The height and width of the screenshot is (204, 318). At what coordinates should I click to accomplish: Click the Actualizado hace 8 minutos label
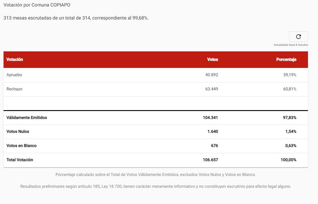[x=291, y=45]
